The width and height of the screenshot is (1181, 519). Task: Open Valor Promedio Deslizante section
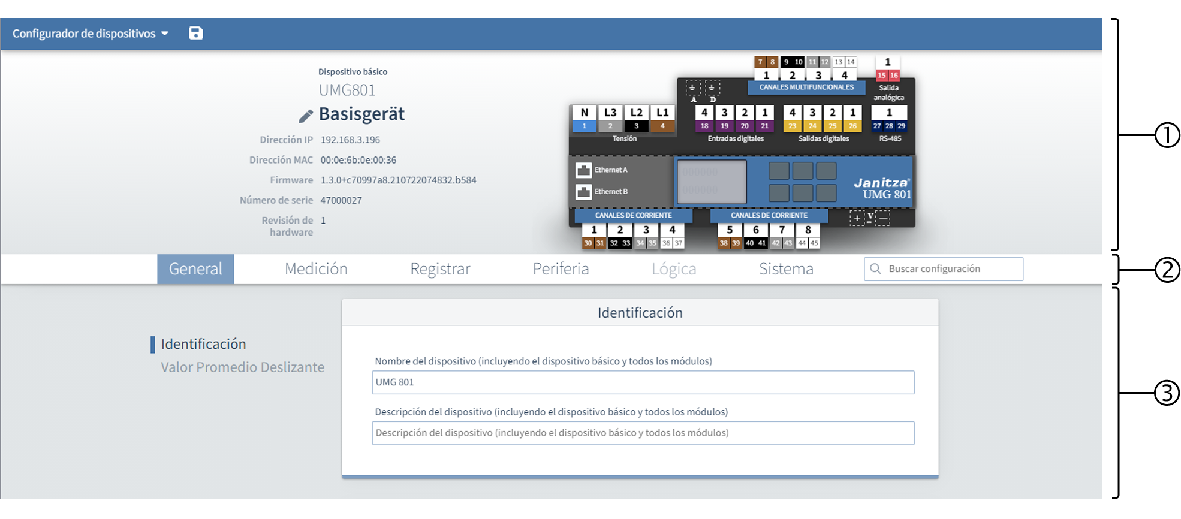[242, 367]
